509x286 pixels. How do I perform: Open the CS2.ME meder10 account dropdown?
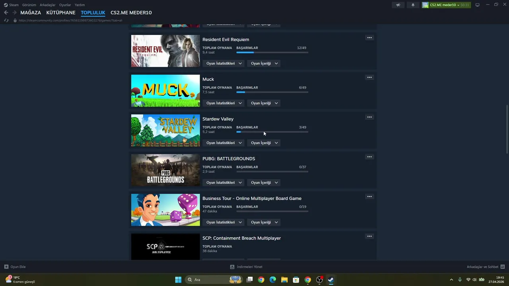pyautogui.click(x=446, y=5)
